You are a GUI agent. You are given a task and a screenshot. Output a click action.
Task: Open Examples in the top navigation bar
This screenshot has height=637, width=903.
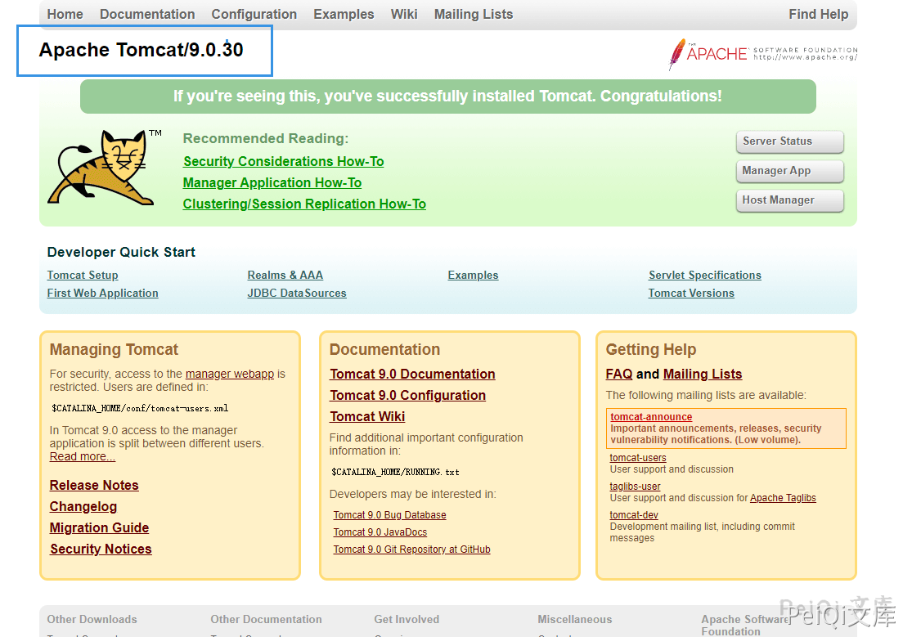pyautogui.click(x=344, y=15)
